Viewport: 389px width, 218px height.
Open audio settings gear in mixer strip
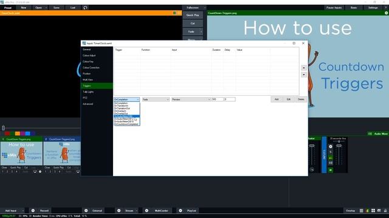331,147
